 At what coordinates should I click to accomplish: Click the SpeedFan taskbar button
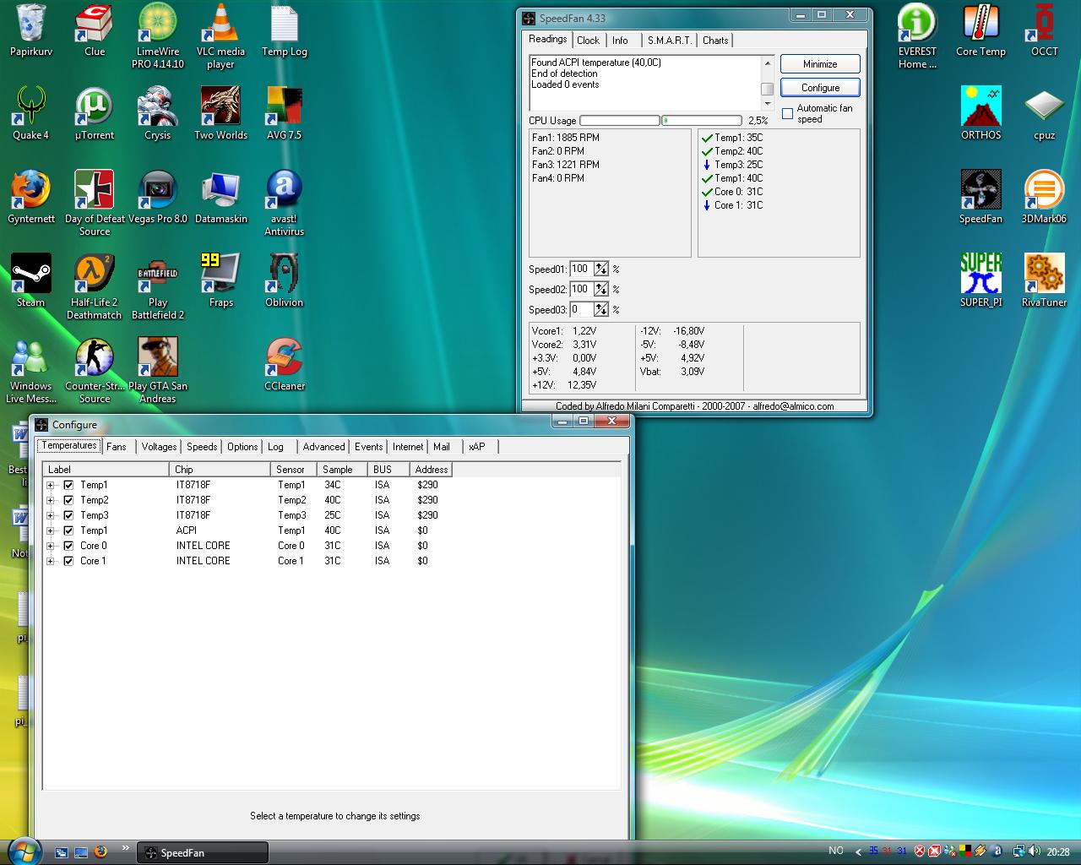click(x=204, y=853)
